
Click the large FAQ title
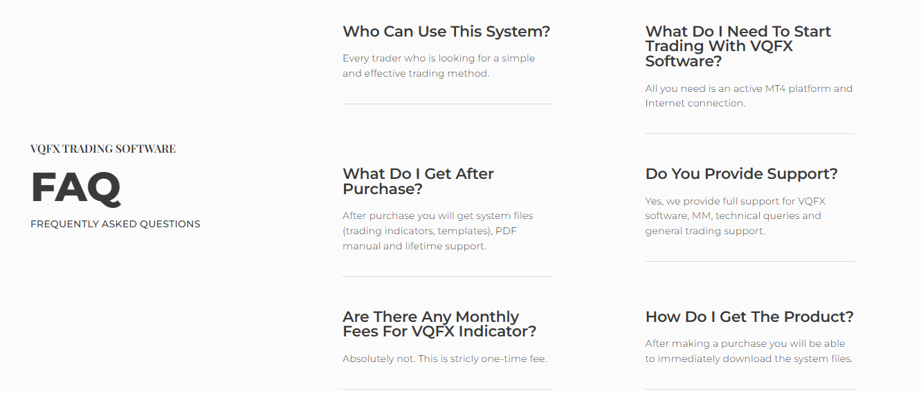(76, 187)
